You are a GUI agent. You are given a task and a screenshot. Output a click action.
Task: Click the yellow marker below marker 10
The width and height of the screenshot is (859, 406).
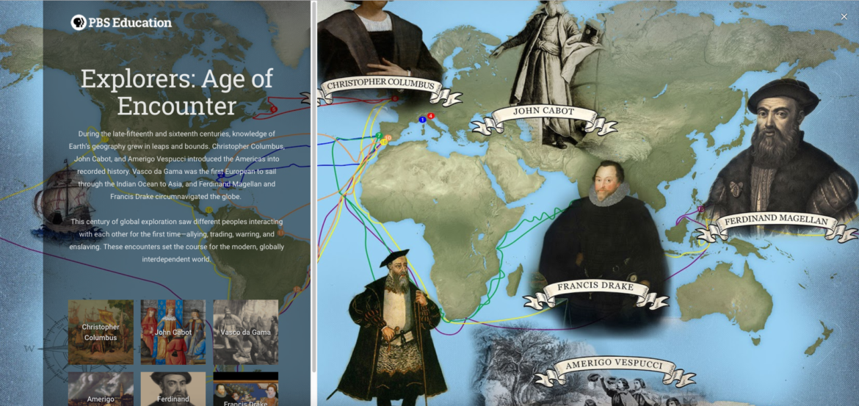point(383,142)
